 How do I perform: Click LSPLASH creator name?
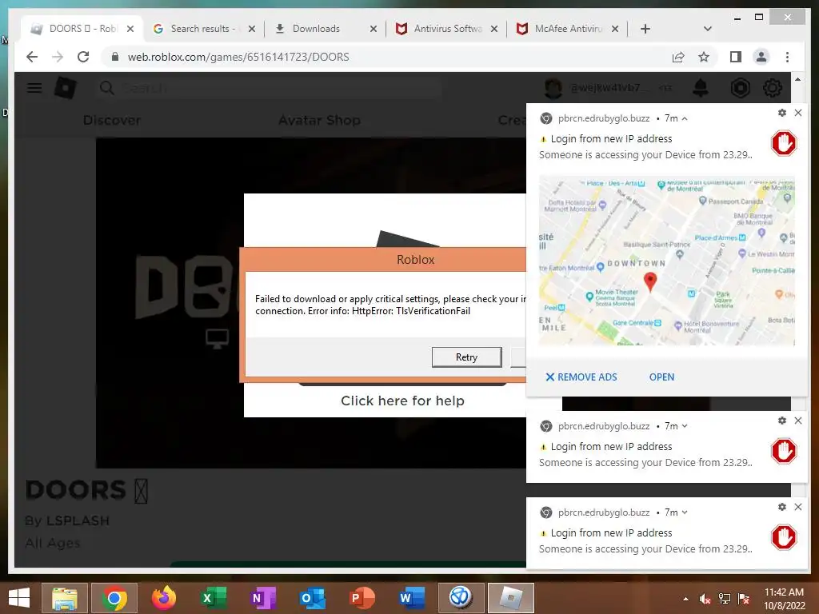pos(78,520)
